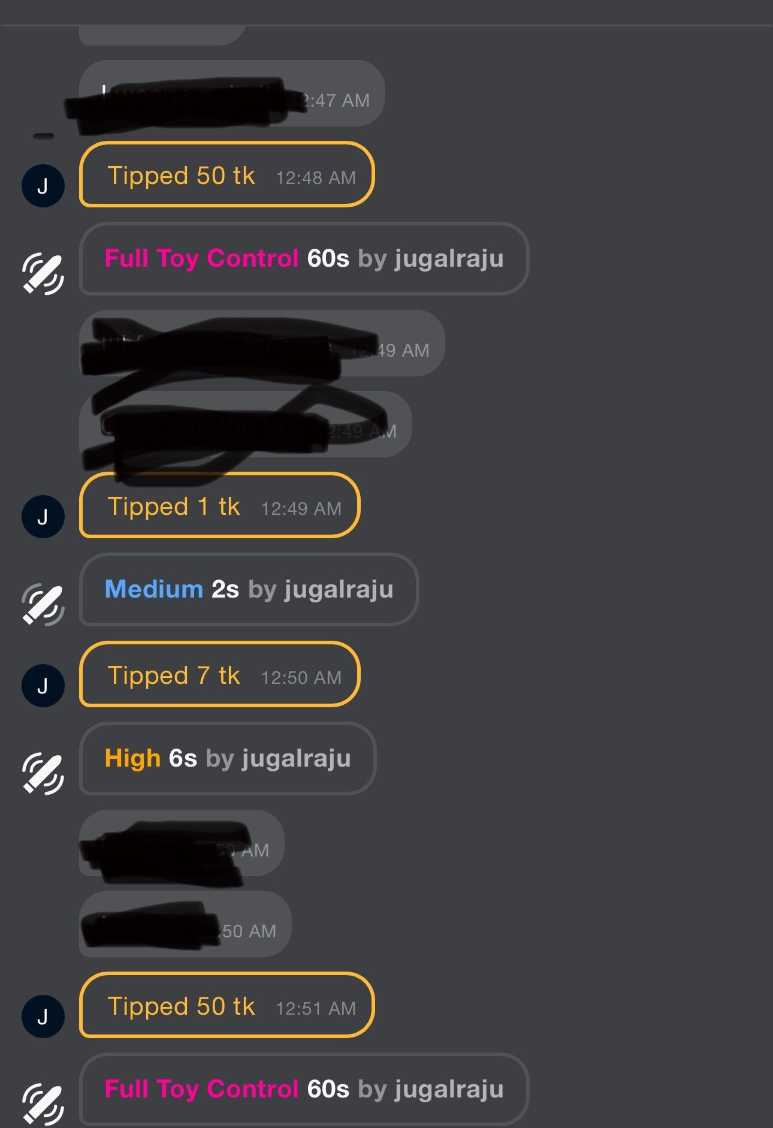This screenshot has height=1128, width=773.
Task: Tap the pink Full Toy Control label at bottom
Action: 201,1089
